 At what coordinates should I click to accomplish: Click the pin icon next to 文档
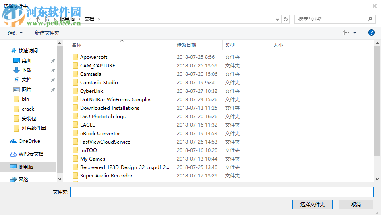(x=53, y=80)
